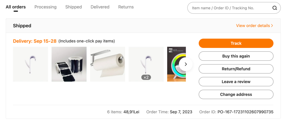This screenshot has height=122, width=285.
Task: Open the hook thumbnail without quantity badge
Action: coord(30,64)
